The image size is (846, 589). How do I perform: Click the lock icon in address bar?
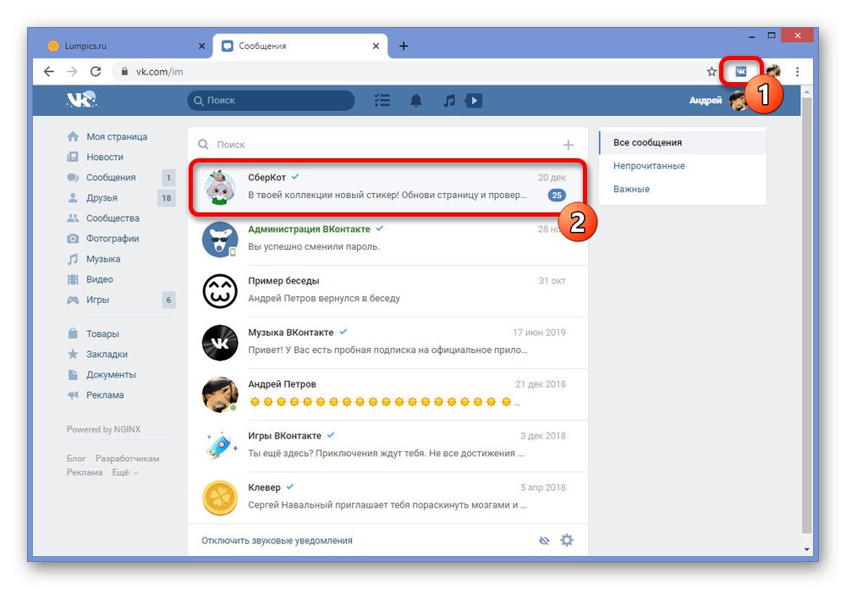tap(124, 71)
